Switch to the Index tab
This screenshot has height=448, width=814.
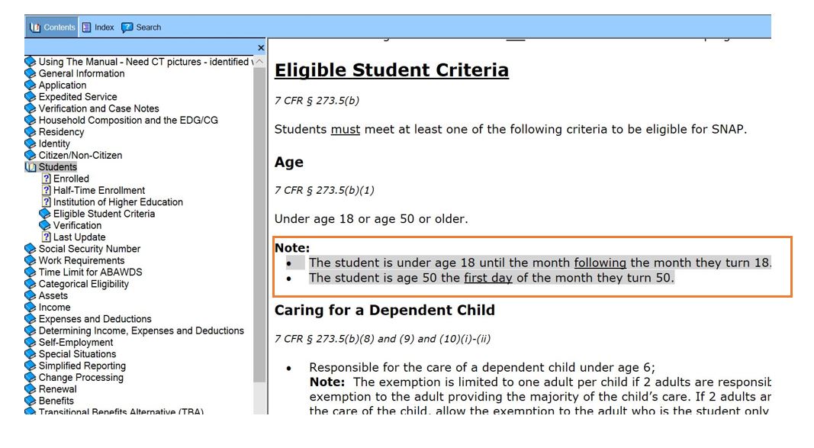click(98, 27)
